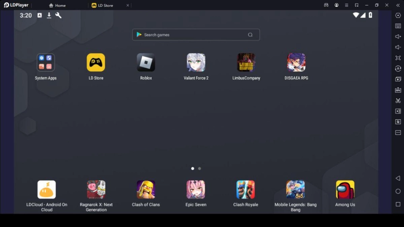Select the second home screen page dot
Viewport: 404px width, 227px height.
tap(199, 168)
